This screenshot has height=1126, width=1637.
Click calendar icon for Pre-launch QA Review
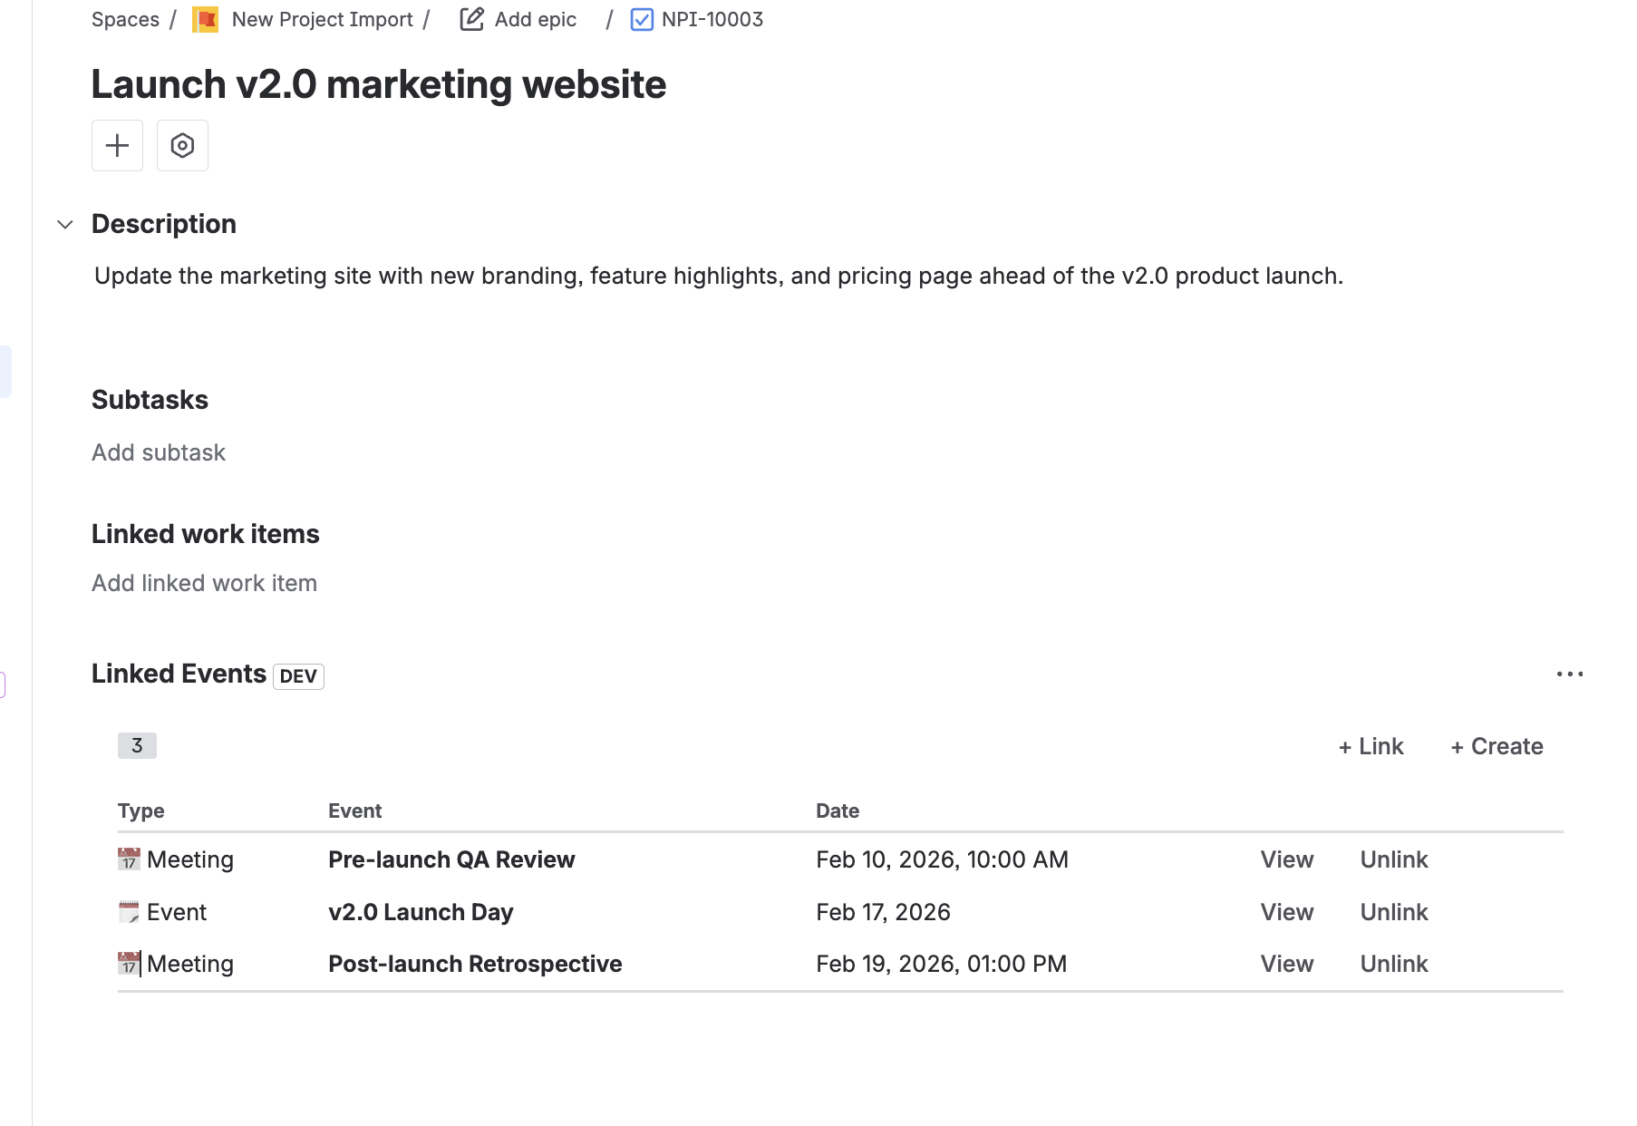click(x=130, y=859)
